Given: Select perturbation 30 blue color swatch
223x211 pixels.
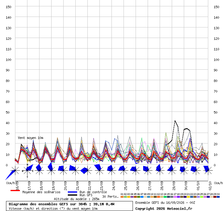Looking at the screenshot, I should 218,197.
